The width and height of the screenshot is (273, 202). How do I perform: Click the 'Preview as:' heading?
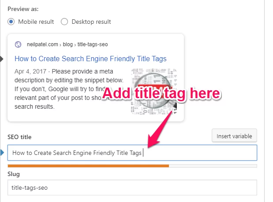pyautogui.click(x=22, y=8)
